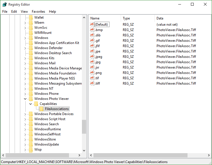Select the Windows Messaging Subsystem key
This screenshot has width=212, height=165.
(58, 83)
